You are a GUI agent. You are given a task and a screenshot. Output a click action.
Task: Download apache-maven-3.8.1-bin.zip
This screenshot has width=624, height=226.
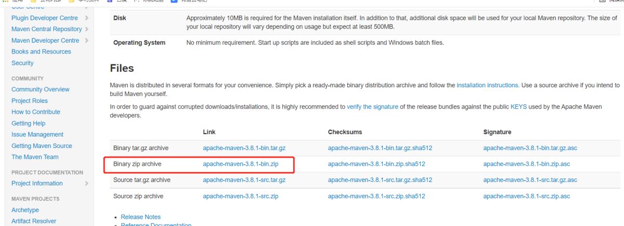(240, 164)
